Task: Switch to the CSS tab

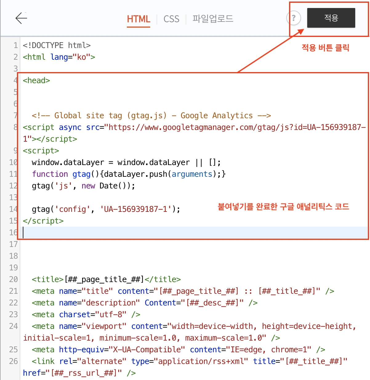Action: pos(171,19)
